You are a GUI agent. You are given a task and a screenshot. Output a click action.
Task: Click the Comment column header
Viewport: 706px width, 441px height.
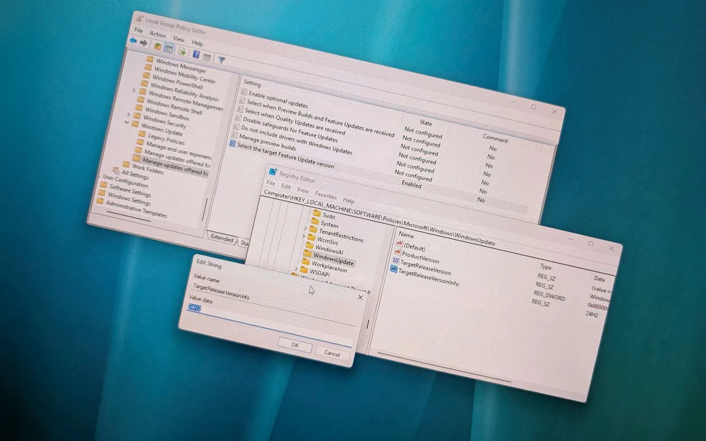coord(495,138)
